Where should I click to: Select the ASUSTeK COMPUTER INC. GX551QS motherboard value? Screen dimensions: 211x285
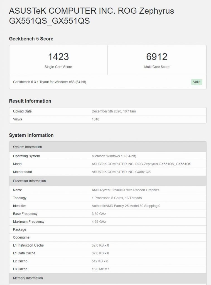tap(121, 172)
